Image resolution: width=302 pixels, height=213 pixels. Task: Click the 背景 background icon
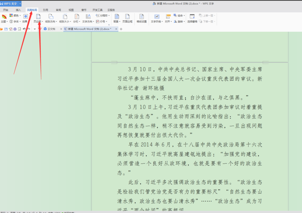[116, 18]
